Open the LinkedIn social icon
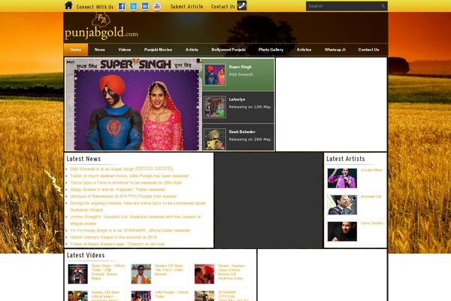The image size is (451, 301). pyautogui.click(x=145, y=6)
